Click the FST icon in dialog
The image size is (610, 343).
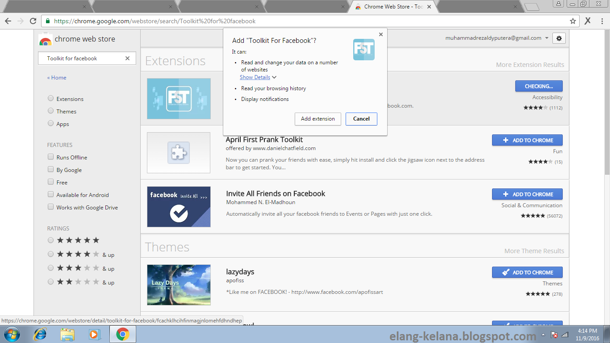tap(364, 50)
